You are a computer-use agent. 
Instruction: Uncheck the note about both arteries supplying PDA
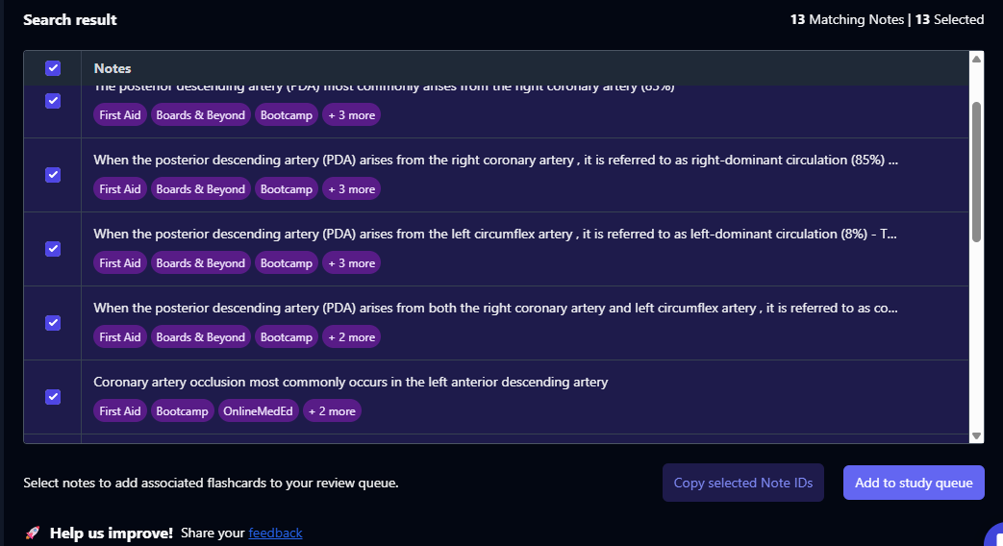53,323
